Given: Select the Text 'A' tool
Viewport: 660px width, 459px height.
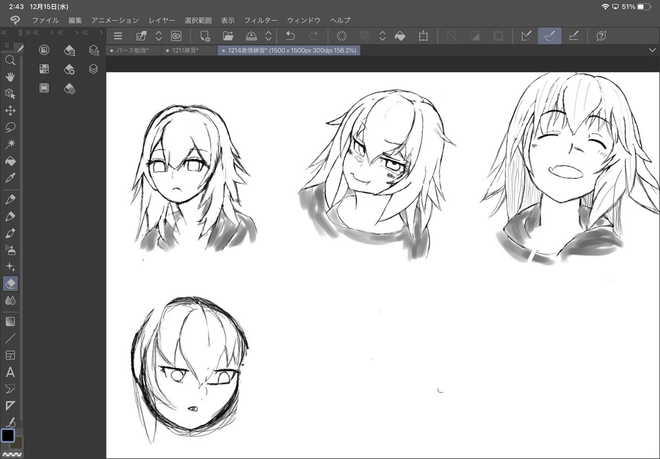Looking at the screenshot, I should coord(10,373).
